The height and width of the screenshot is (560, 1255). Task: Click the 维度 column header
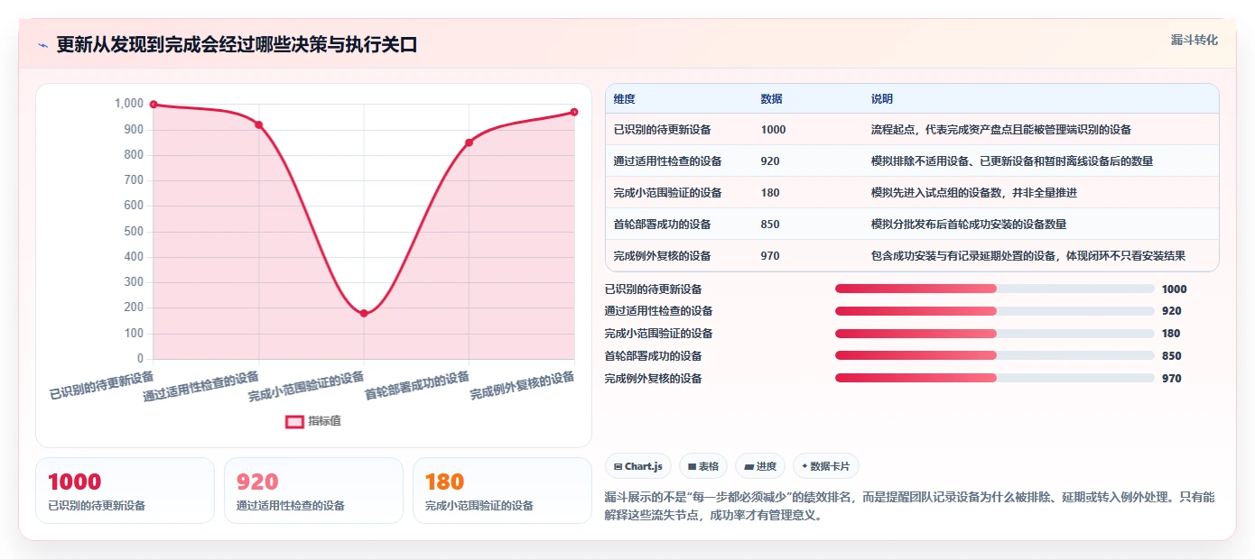click(624, 99)
